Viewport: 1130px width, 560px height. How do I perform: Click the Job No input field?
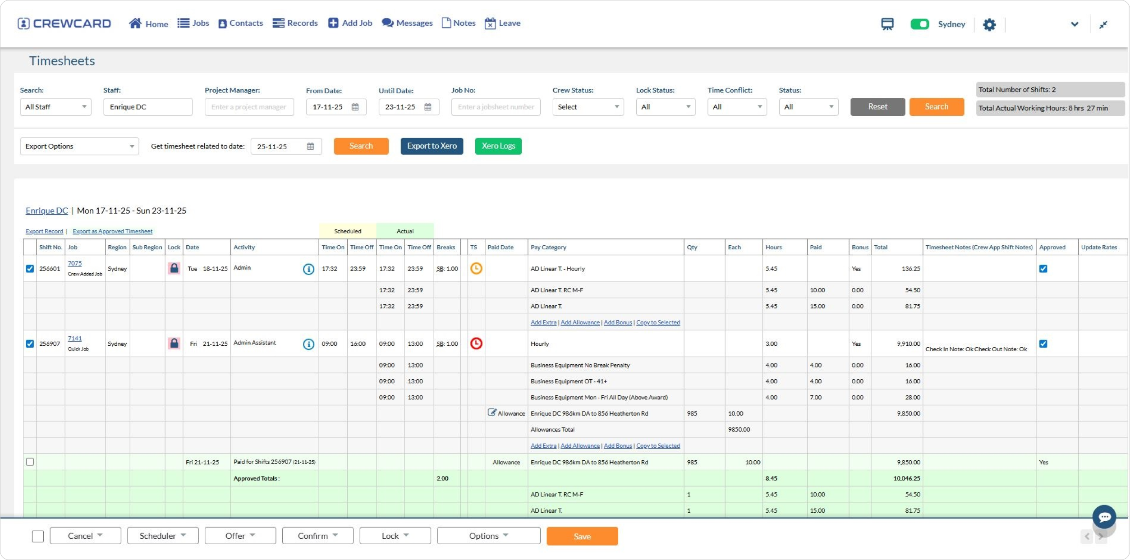[x=496, y=107]
